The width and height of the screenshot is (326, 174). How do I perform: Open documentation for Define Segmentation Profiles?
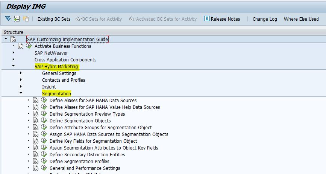coord(36,161)
